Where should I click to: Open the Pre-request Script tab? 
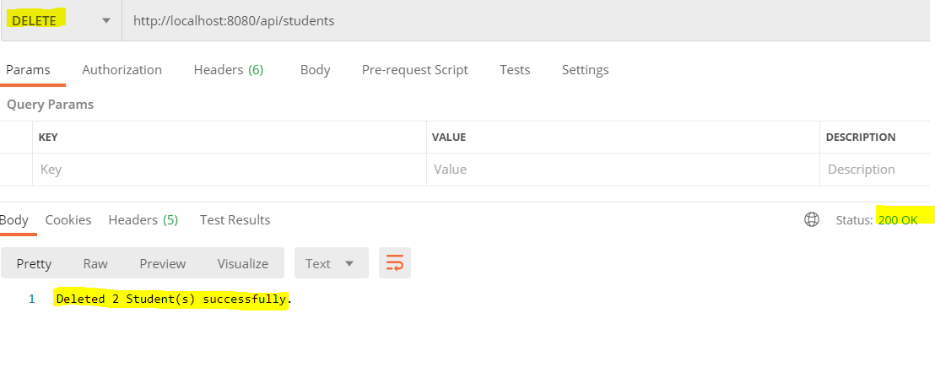(414, 70)
